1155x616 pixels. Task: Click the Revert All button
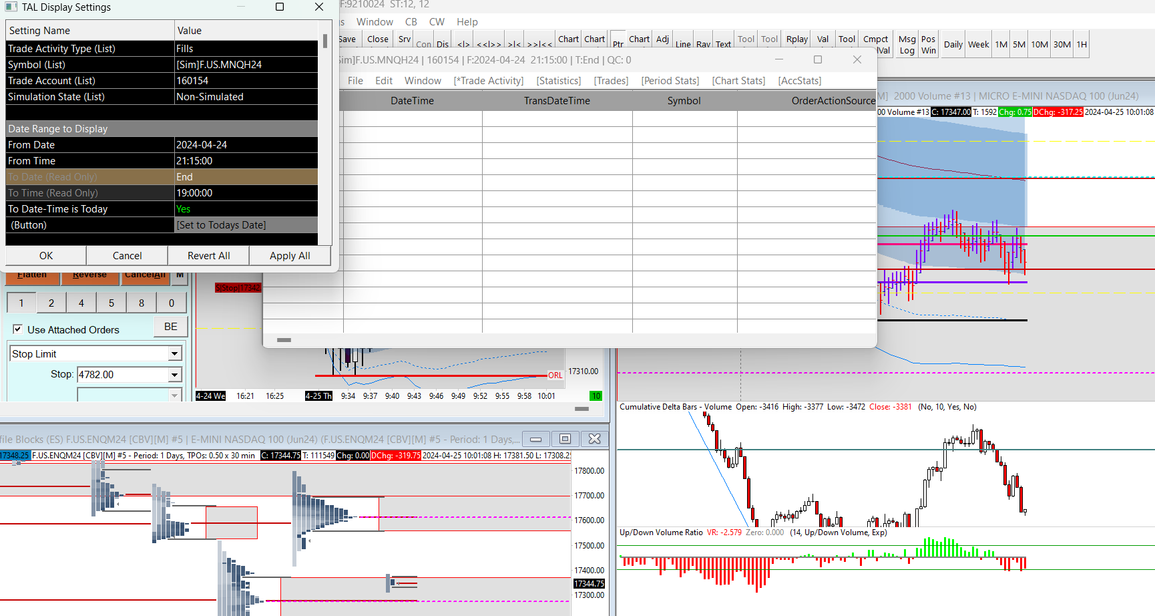coord(209,256)
